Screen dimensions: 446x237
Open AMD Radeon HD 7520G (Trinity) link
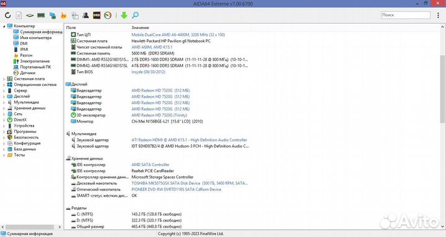tap(159, 115)
